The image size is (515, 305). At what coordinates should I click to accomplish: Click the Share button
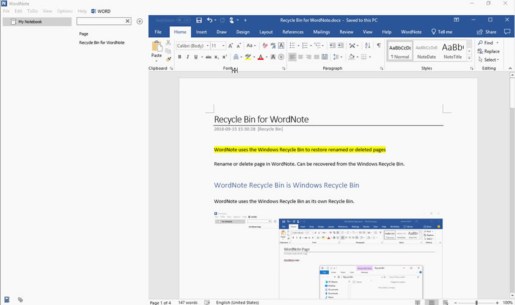(487, 32)
